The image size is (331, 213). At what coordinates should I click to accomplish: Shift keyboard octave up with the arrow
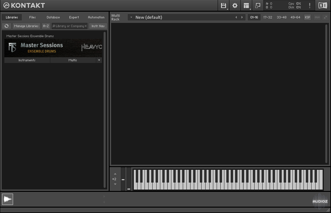pos(115,174)
